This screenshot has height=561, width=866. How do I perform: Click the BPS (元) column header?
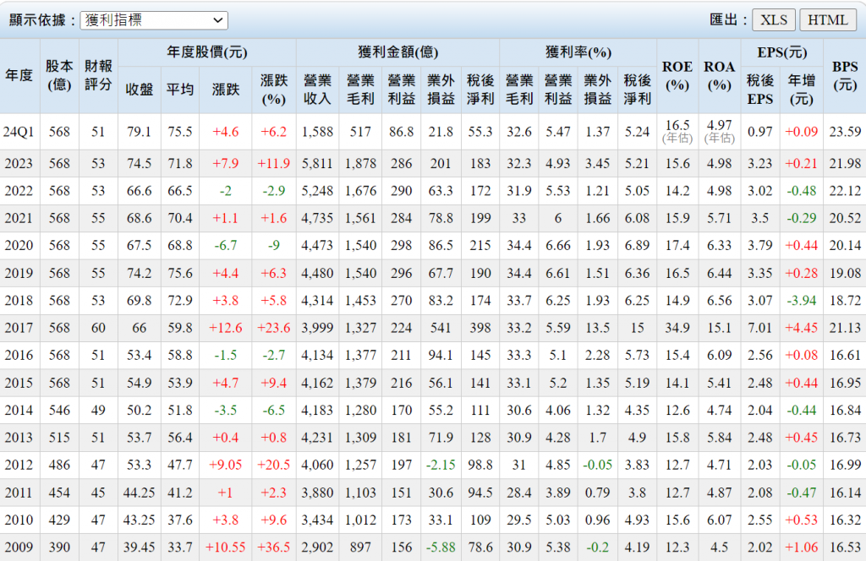[x=845, y=76]
